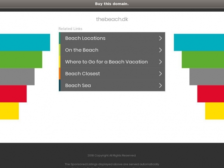Click the 2018 Copyright All Rights Reserved text
Viewport: 224px width, 168px height.
point(112,155)
